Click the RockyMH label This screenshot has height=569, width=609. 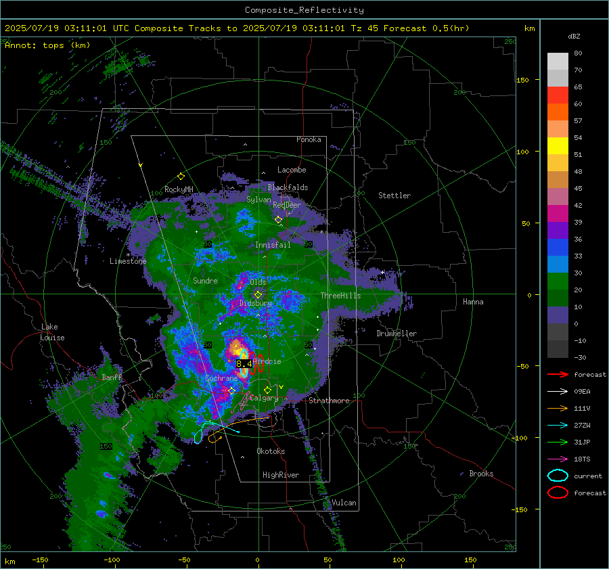(x=179, y=189)
